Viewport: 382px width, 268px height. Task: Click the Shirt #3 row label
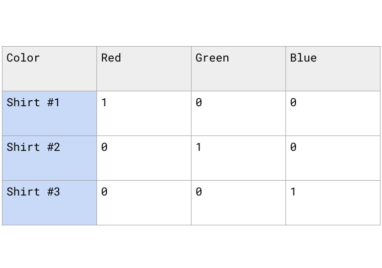tap(49, 202)
